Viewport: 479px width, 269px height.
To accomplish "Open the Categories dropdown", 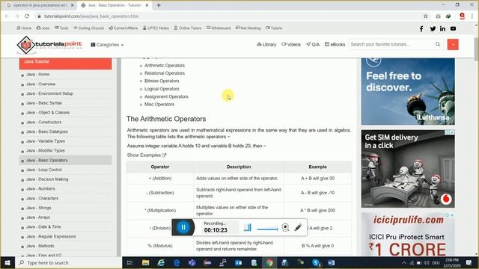I will click(x=107, y=45).
